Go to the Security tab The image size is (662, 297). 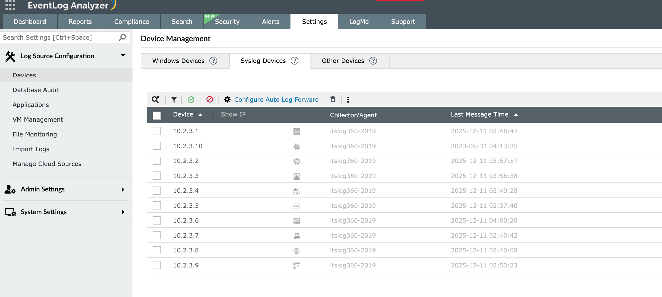[227, 21]
